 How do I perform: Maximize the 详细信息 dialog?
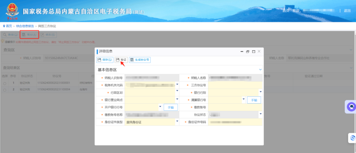click(253, 52)
